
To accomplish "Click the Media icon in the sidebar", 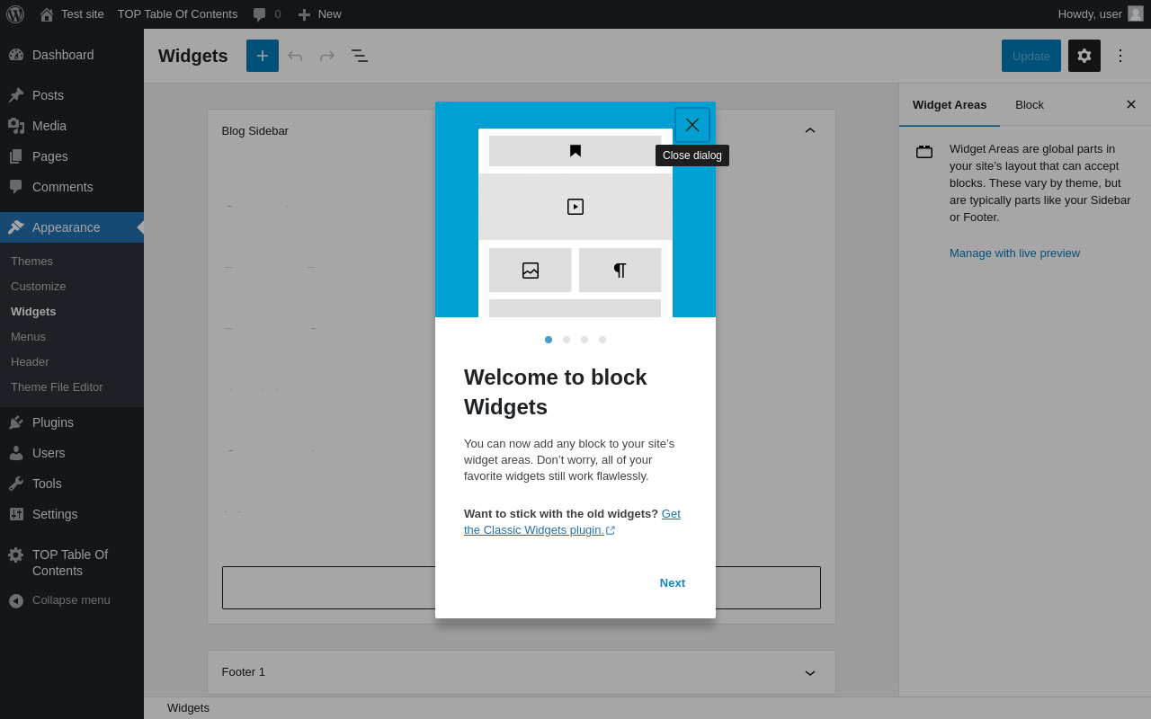I will click(16, 126).
